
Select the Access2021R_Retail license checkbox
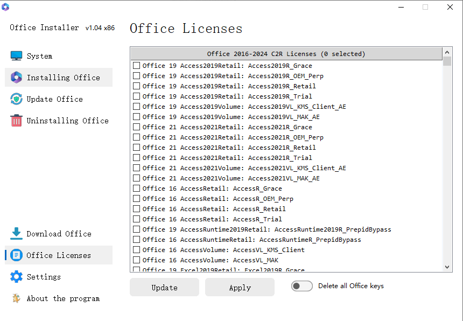[136, 147]
